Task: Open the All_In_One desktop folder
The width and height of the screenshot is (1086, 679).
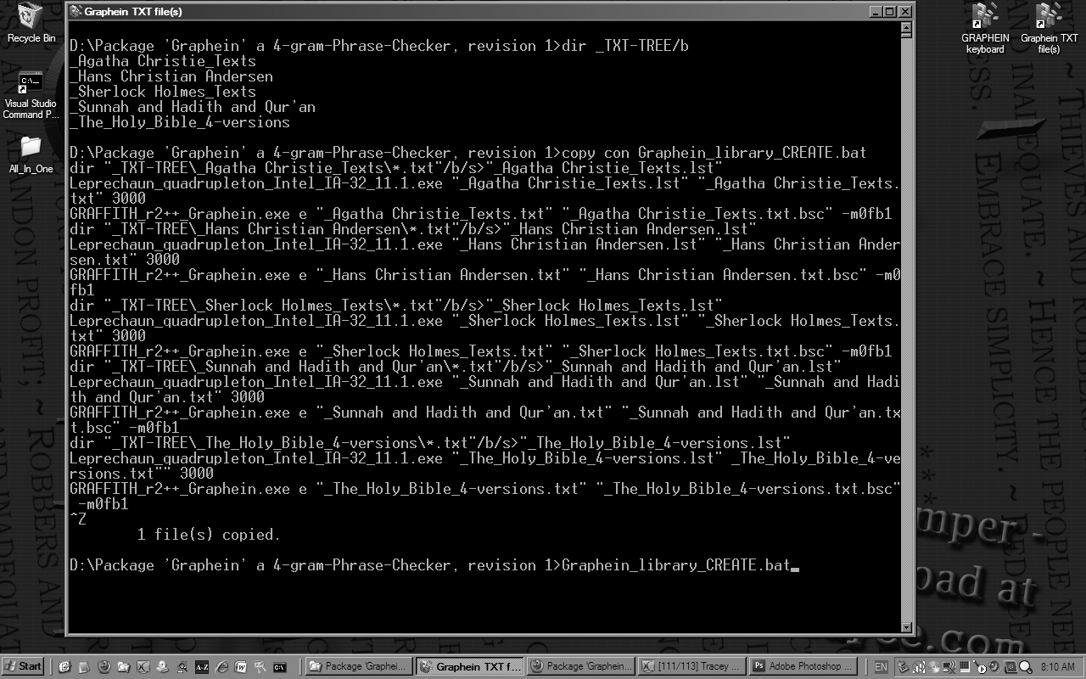Action: click(x=31, y=154)
